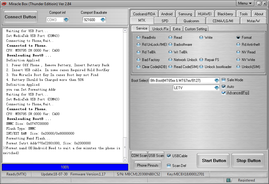Click the log scrollbar up arrow
269x184 pixels.
pos(125,31)
